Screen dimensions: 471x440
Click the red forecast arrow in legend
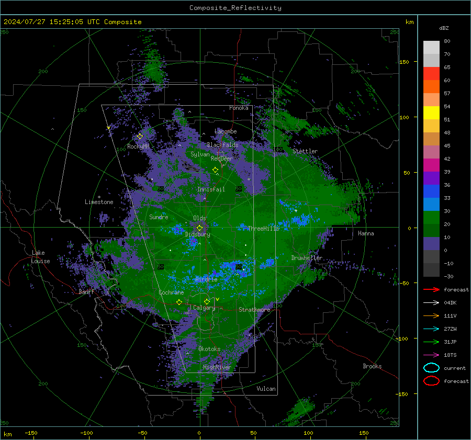tap(431, 289)
